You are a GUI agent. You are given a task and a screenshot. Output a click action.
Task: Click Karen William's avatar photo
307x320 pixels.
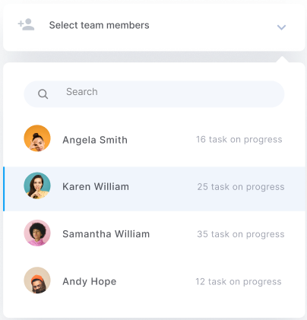(x=37, y=185)
